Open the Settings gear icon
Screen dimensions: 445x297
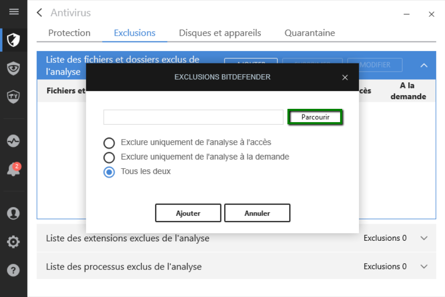click(x=14, y=241)
